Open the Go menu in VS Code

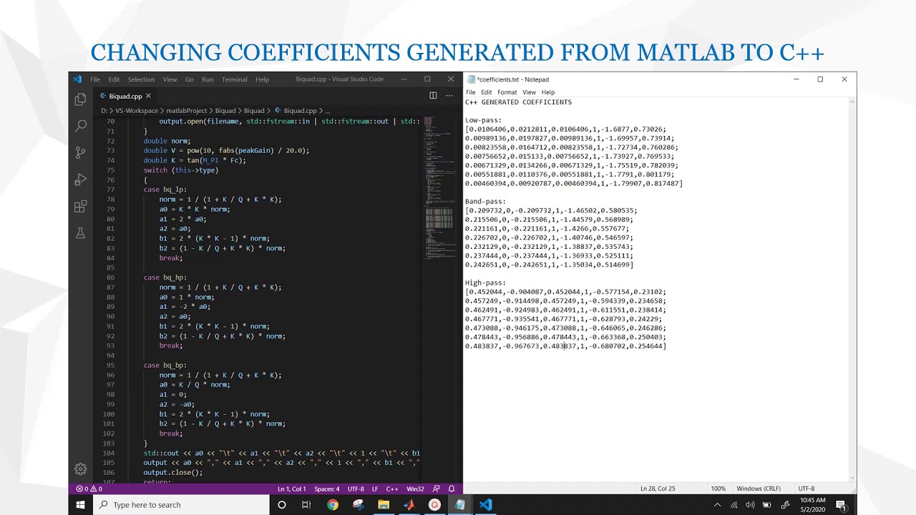189,79
